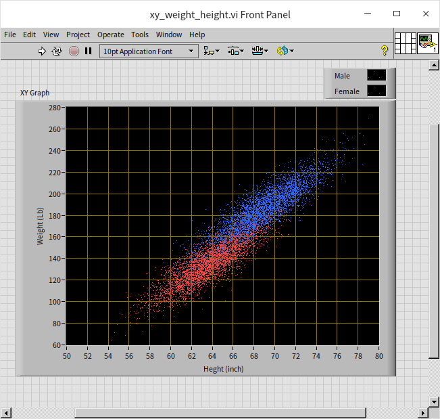Screen dimensions: 440x419
Task: Open Context Help question mark
Action: pyautogui.click(x=385, y=51)
